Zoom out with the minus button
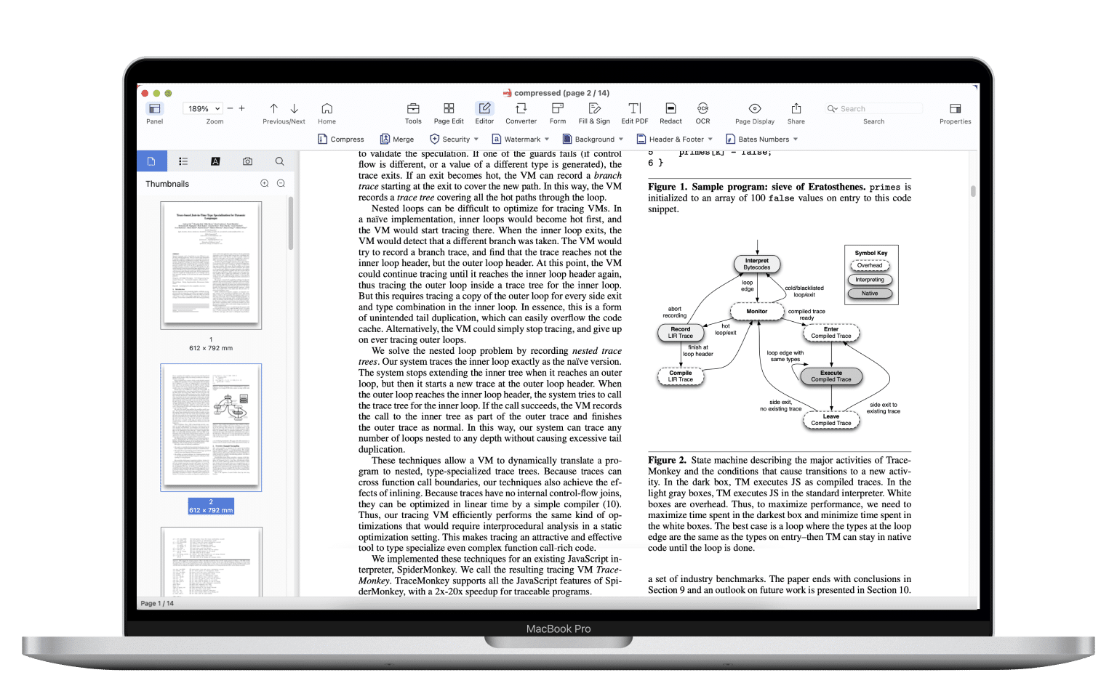 230,108
